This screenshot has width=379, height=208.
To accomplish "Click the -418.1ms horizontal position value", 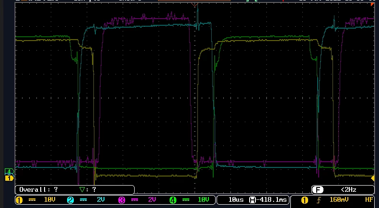I will [x=271, y=199].
